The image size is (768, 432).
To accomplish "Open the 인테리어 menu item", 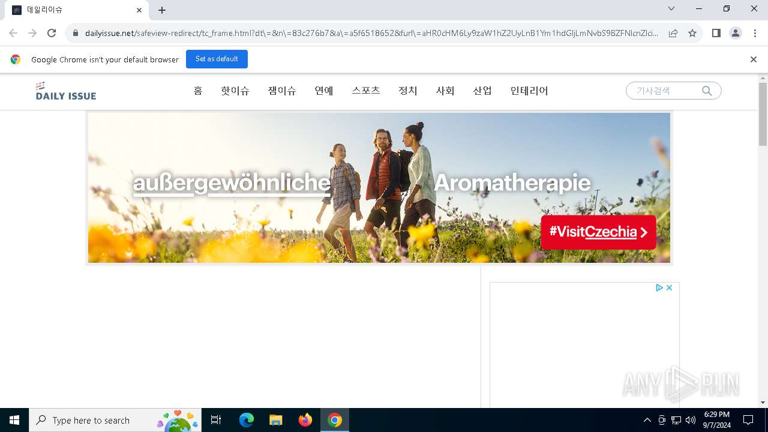I will click(529, 91).
